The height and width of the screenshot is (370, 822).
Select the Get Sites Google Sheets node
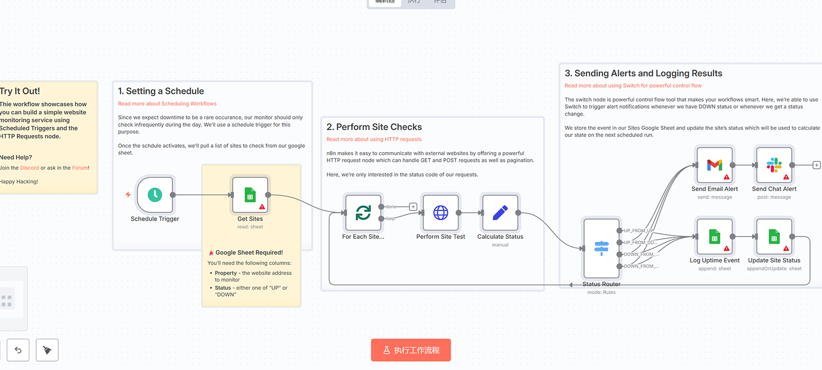250,195
